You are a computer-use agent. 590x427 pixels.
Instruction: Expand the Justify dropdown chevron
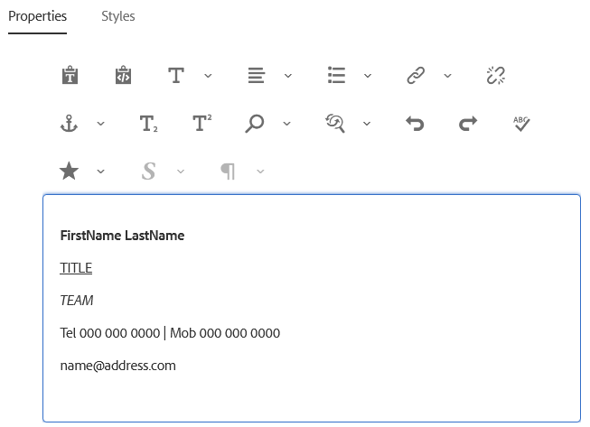(288, 76)
